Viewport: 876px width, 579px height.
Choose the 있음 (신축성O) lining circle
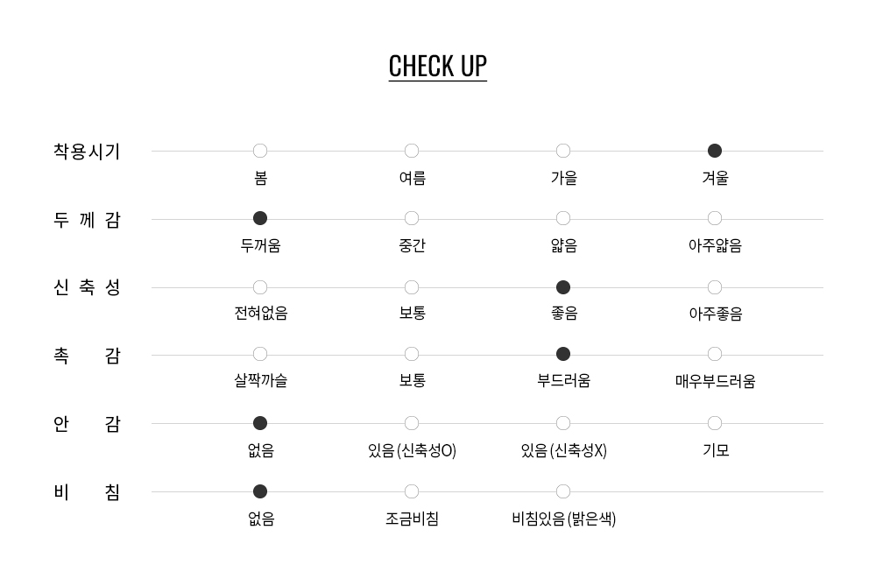pyautogui.click(x=412, y=423)
